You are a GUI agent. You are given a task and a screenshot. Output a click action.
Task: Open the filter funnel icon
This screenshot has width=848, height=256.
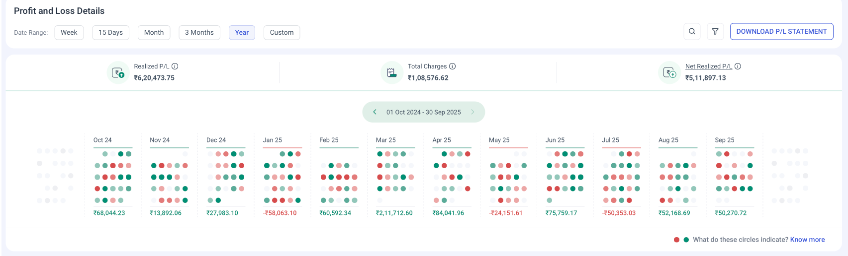(x=715, y=31)
